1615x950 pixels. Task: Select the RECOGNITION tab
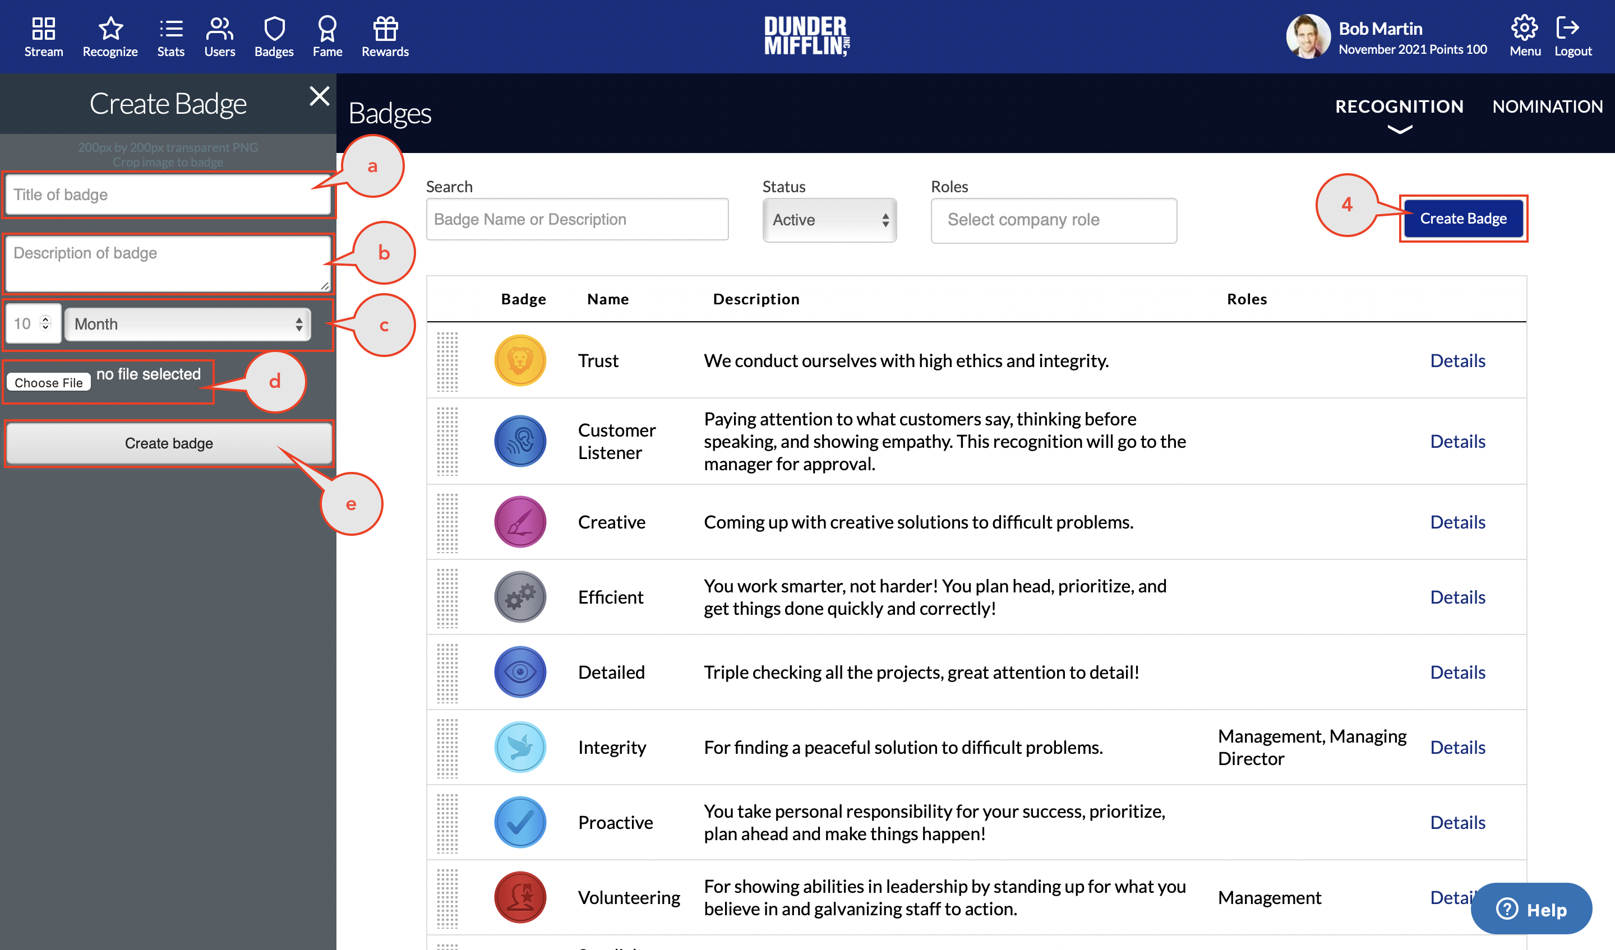[x=1400, y=106]
